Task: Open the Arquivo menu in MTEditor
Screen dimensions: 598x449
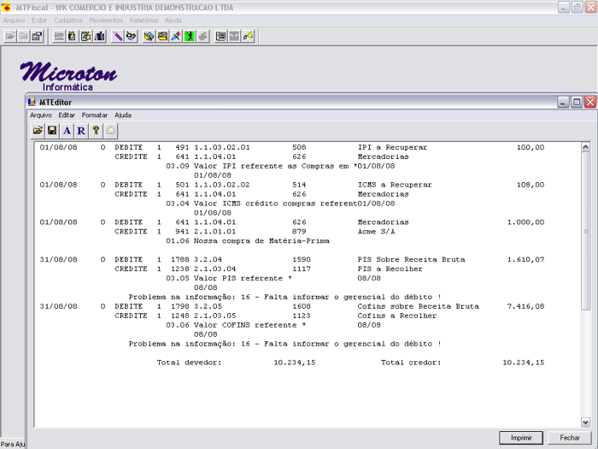Action: coord(41,115)
